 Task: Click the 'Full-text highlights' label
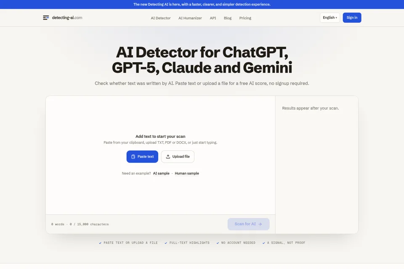click(189, 243)
